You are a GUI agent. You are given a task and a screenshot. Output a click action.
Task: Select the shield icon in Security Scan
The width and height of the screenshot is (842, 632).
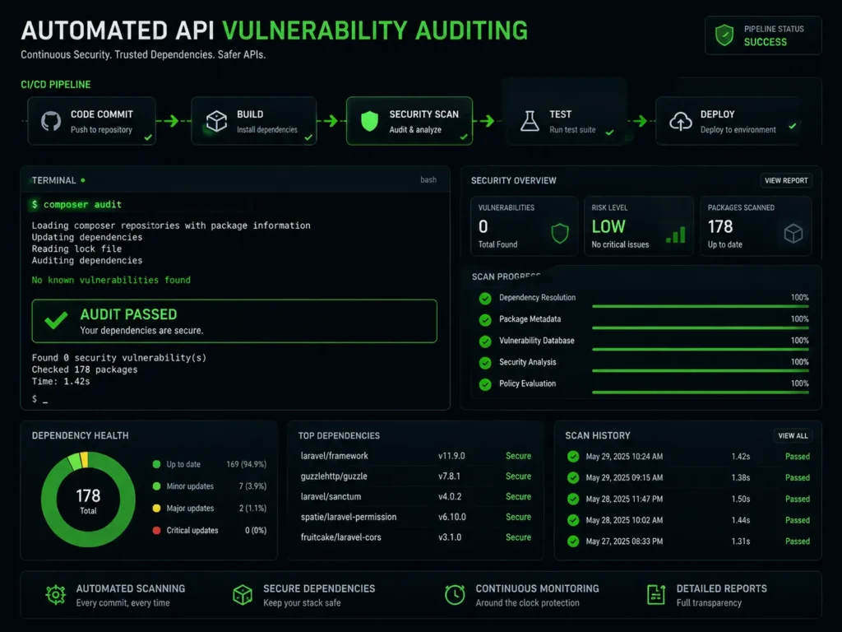(369, 122)
